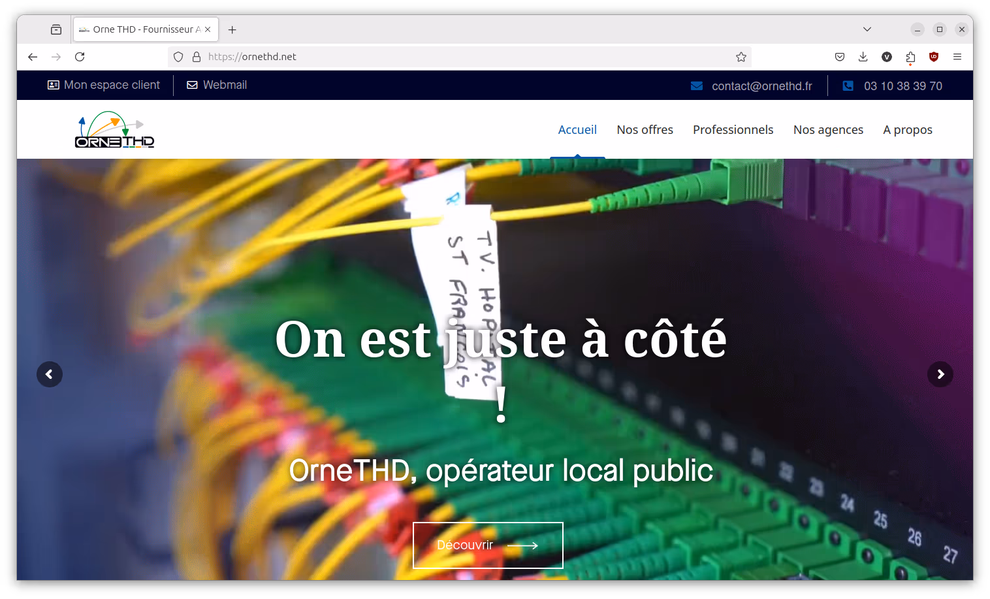Open the Nos offres menu

click(645, 130)
